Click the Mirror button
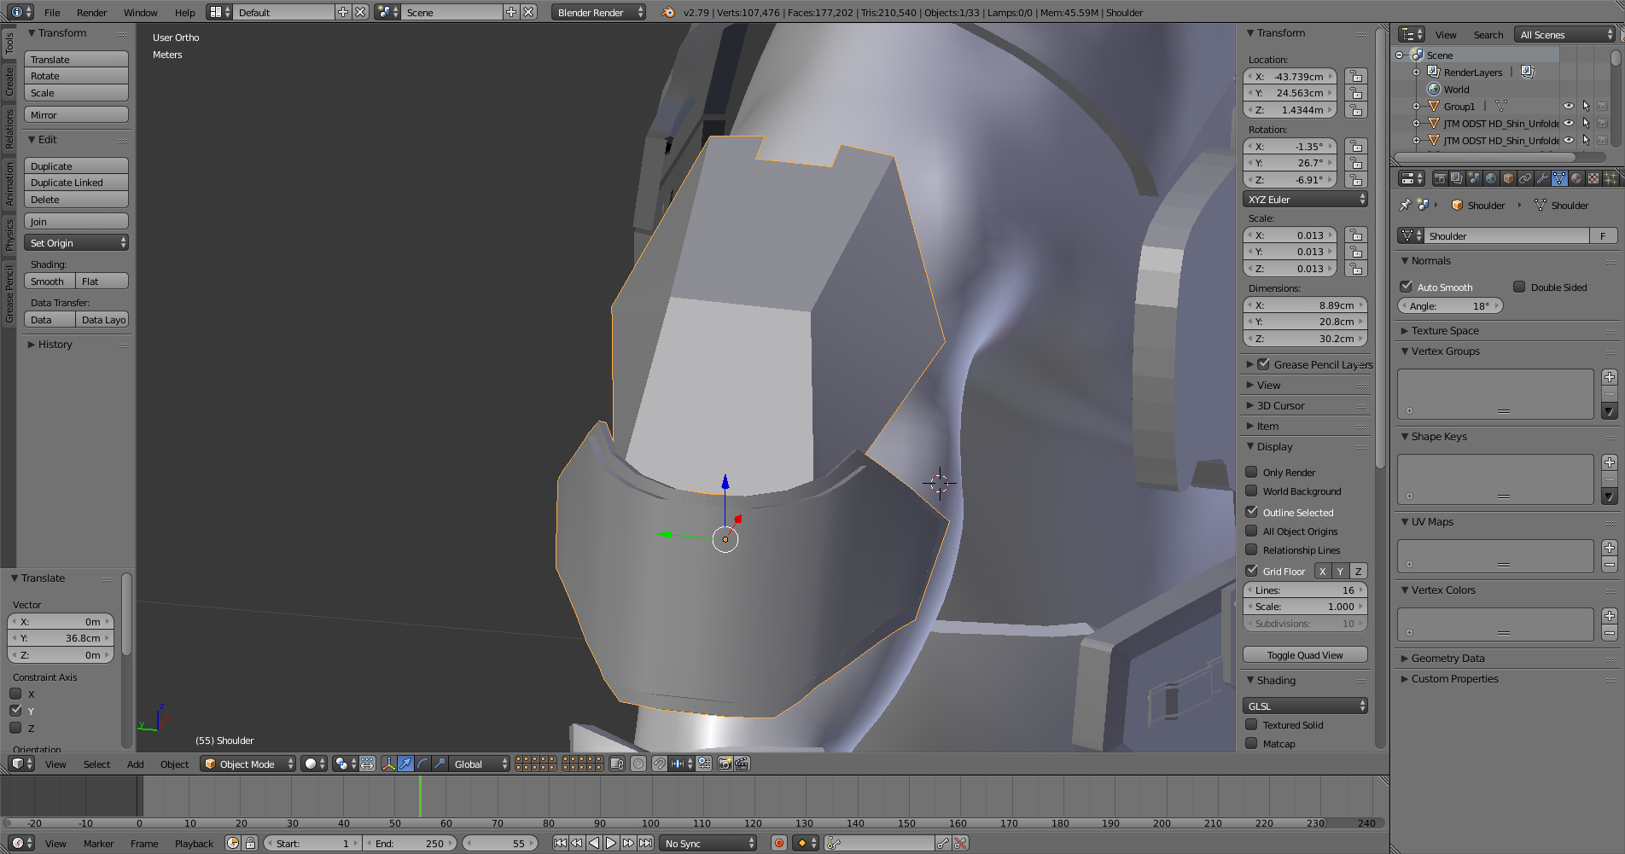 pyautogui.click(x=76, y=114)
